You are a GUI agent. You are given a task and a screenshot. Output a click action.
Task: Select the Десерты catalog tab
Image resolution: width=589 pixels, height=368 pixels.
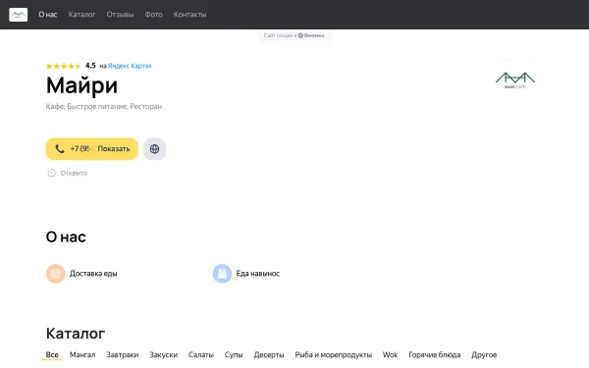tap(269, 355)
